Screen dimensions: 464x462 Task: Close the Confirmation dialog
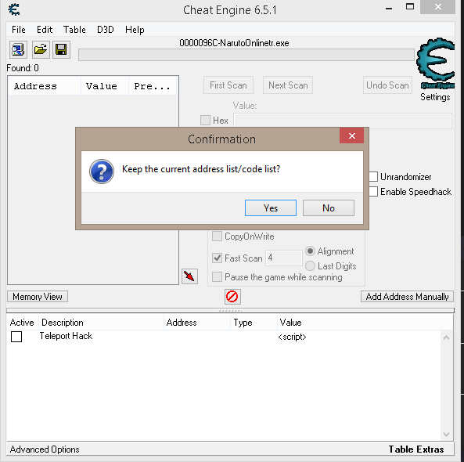[351, 135]
